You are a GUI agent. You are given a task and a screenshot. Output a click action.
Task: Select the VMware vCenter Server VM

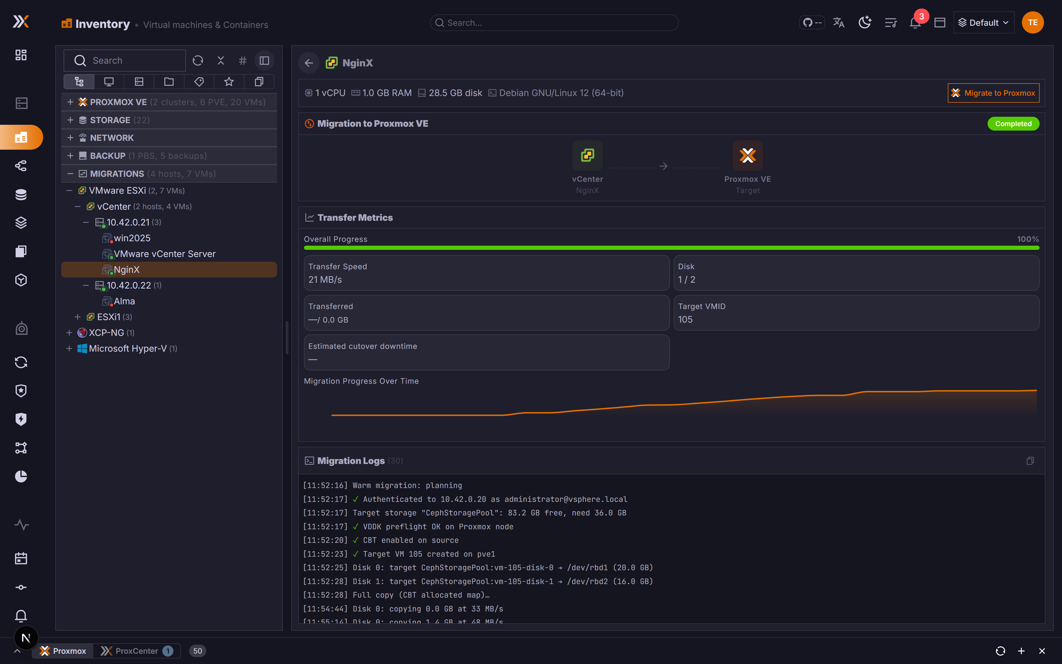pyautogui.click(x=169, y=254)
